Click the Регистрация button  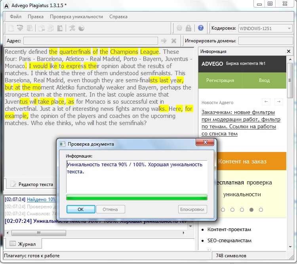pos(220,80)
